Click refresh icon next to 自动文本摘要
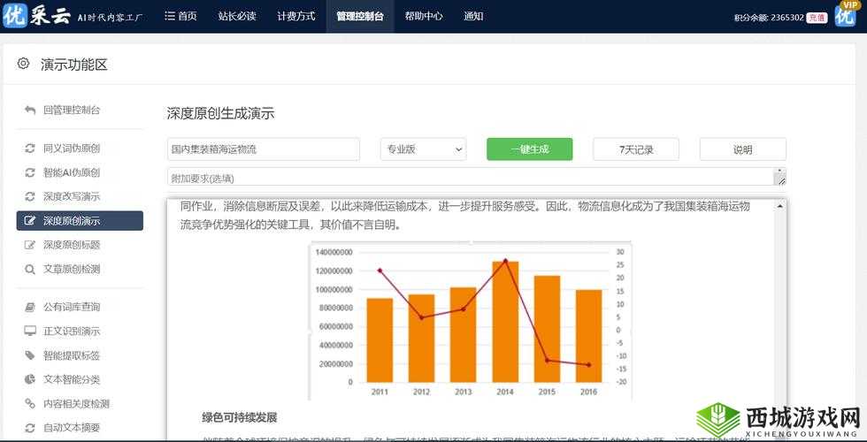Screen dimensions: 867x442 pyautogui.click(x=30, y=428)
